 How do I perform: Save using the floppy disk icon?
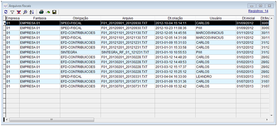(54, 12)
